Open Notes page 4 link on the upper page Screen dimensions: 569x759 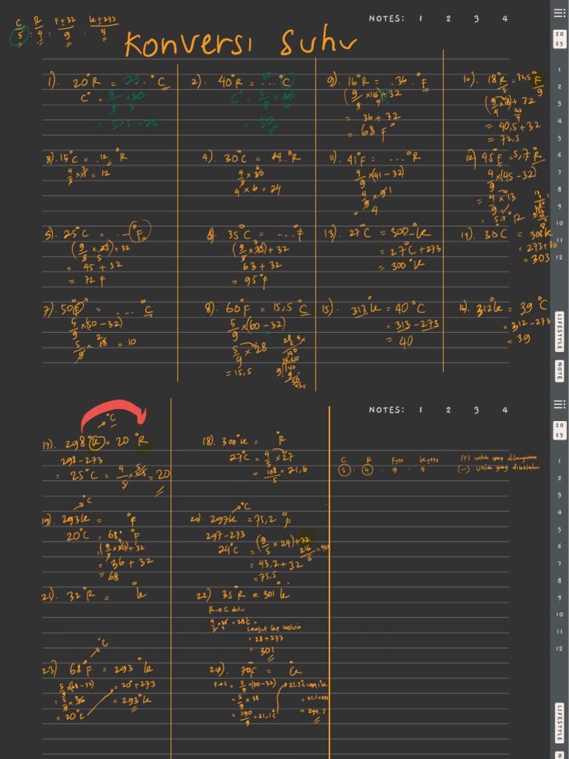pos(505,19)
